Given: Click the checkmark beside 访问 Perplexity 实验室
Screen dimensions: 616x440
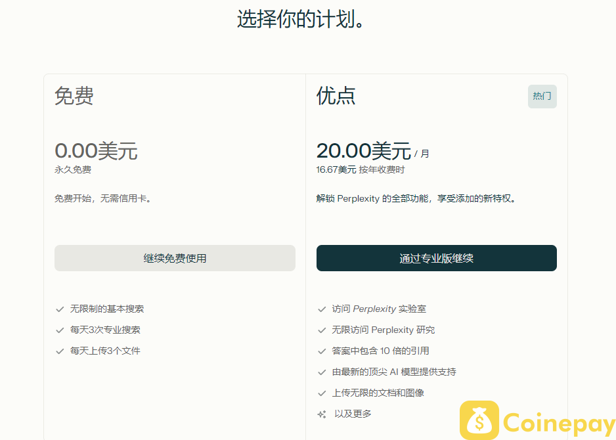Looking at the screenshot, I should pos(322,309).
